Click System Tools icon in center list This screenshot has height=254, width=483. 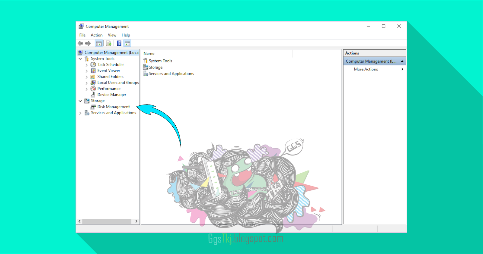(146, 61)
